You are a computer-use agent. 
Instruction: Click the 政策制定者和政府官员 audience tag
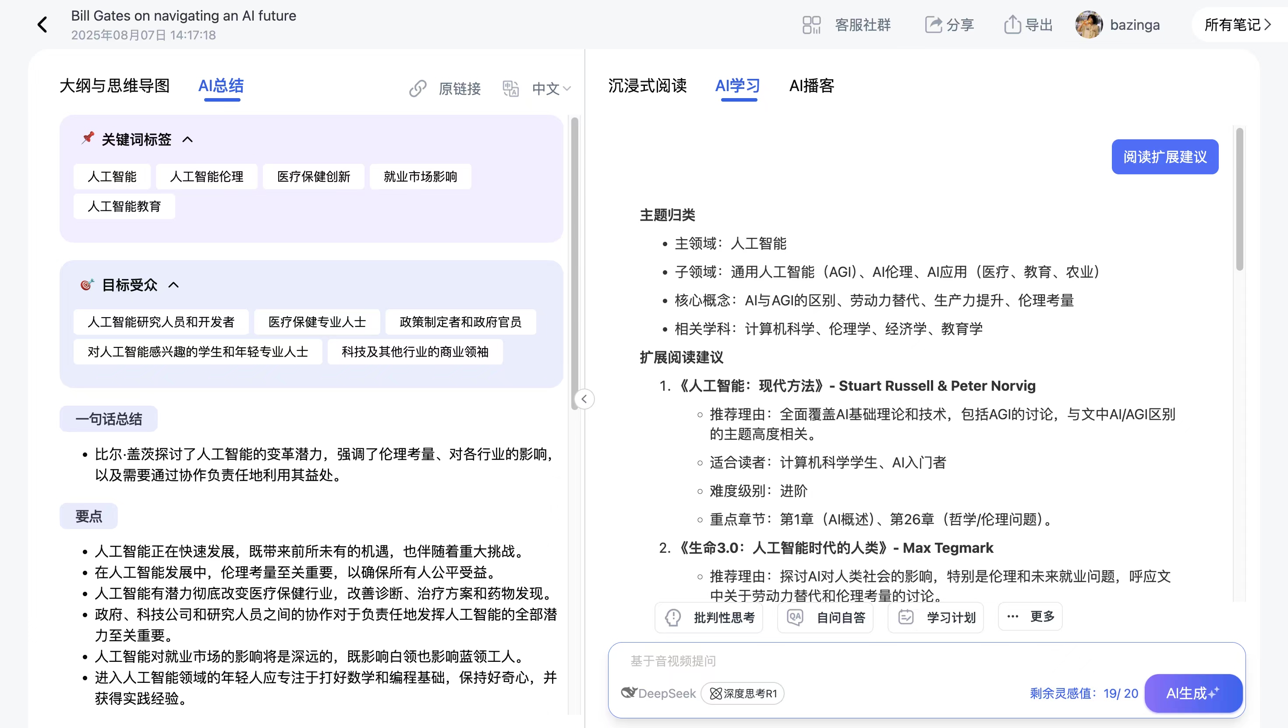(x=460, y=322)
